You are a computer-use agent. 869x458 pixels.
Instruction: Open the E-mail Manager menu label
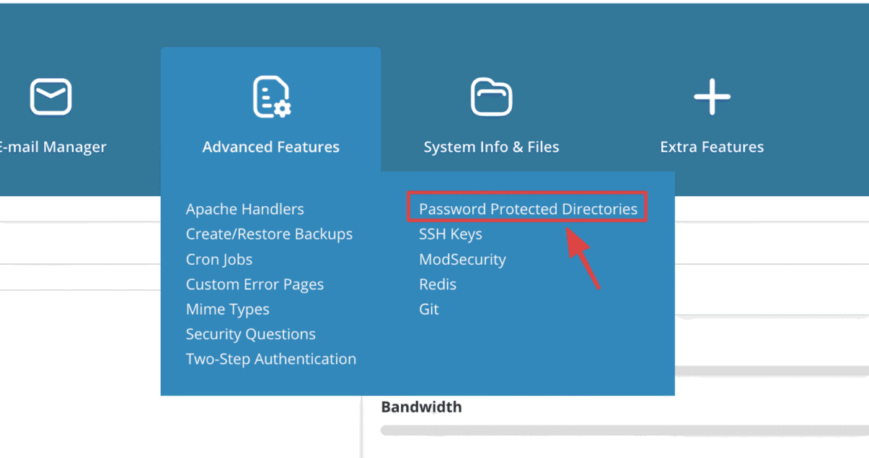click(52, 147)
